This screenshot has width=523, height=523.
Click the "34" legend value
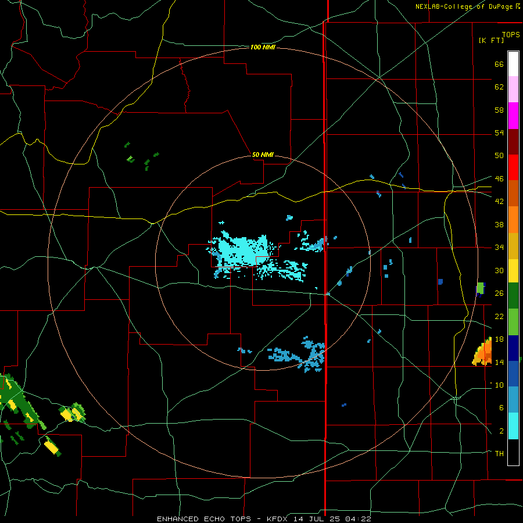pos(499,248)
